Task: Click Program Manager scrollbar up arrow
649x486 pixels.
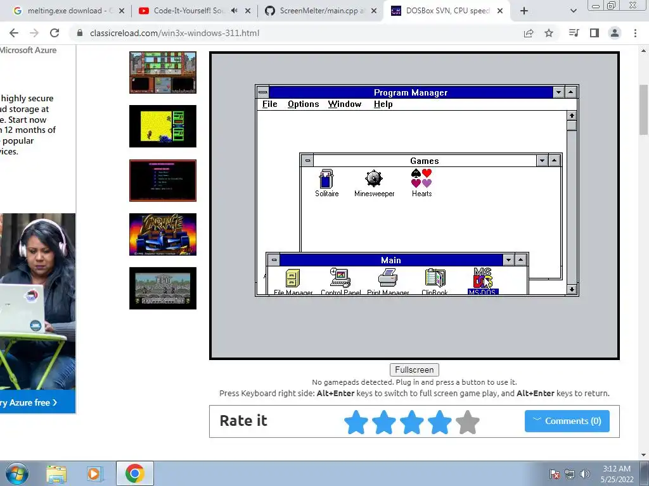Action: (x=572, y=116)
